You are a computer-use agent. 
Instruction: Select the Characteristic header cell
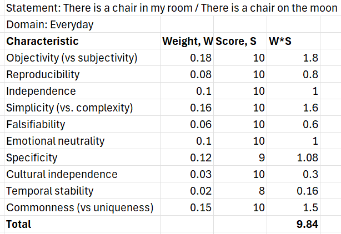pyautogui.click(x=82, y=41)
